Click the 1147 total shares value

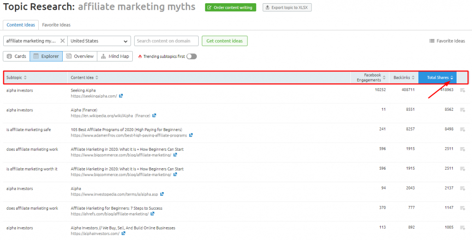[x=449, y=207]
